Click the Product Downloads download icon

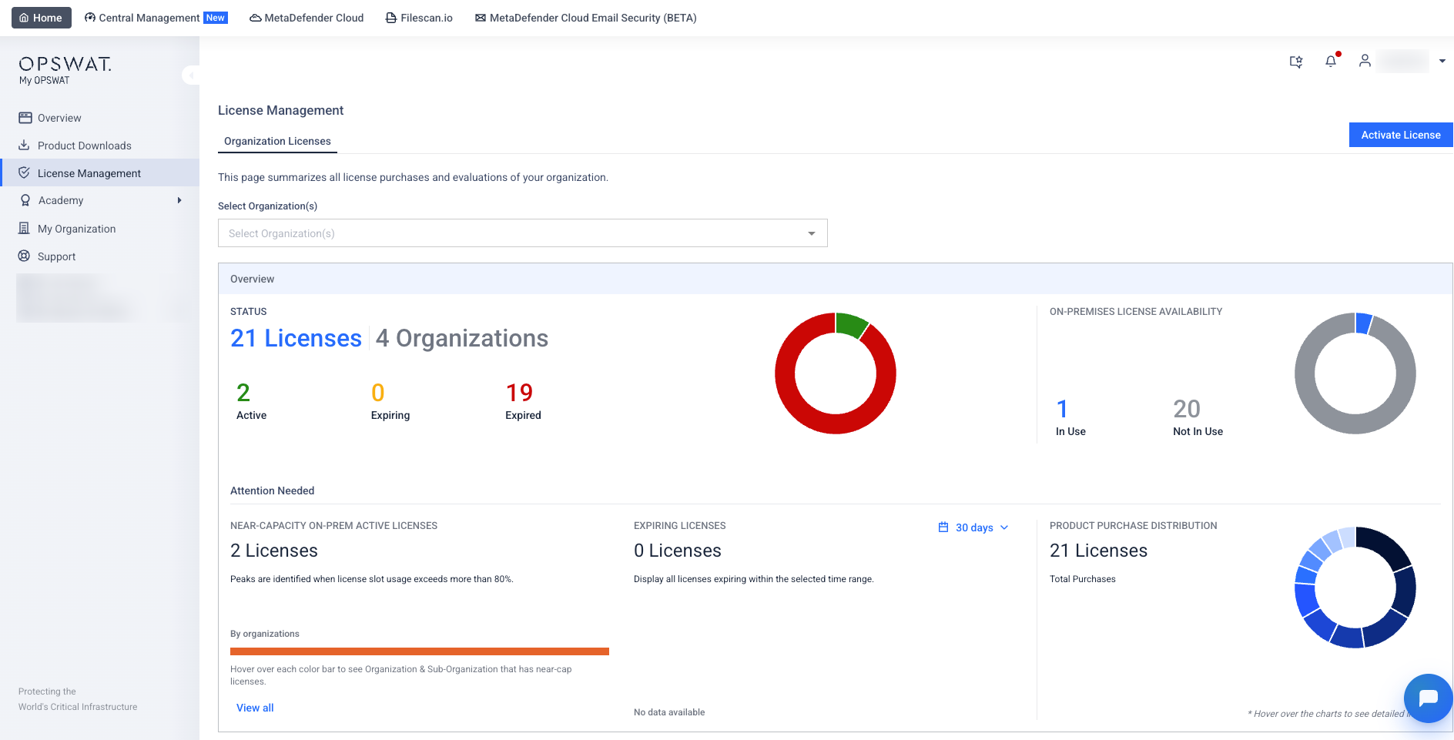pos(25,146)
